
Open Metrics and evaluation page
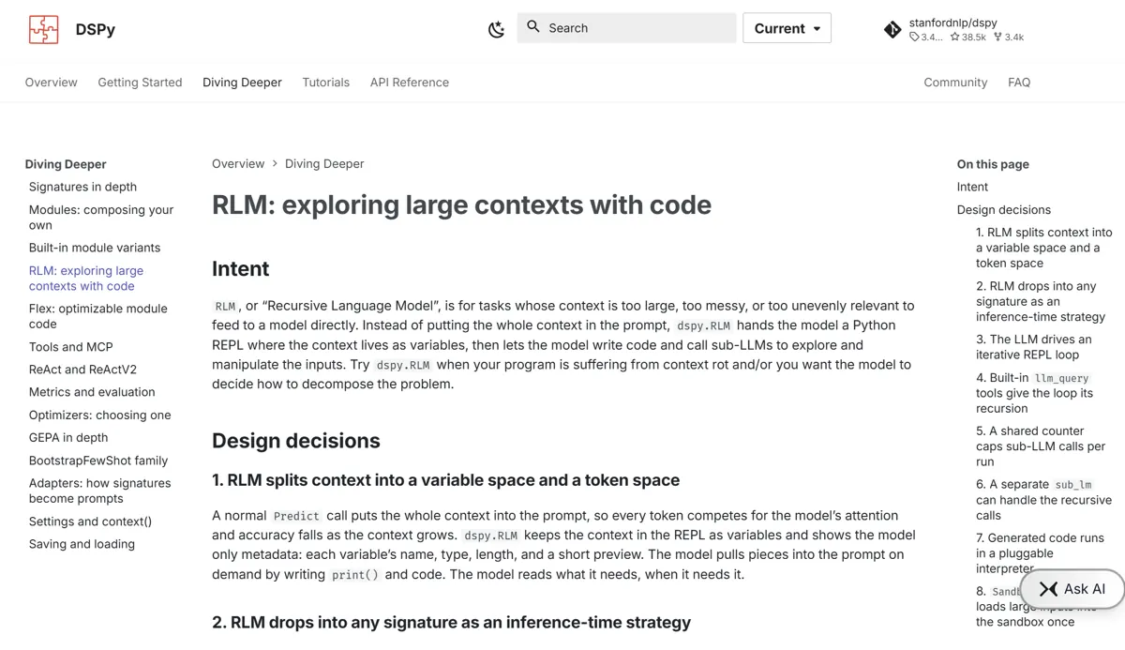pos(92,392)
